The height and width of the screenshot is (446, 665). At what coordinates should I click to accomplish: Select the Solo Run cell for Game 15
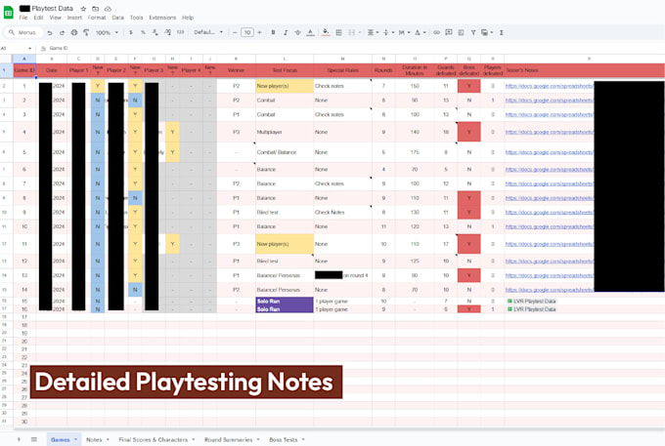(285, 302)
